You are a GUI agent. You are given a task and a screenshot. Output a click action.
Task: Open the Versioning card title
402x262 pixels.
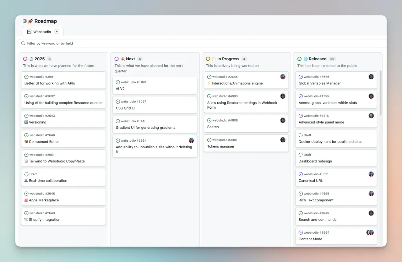pos(37,122)
